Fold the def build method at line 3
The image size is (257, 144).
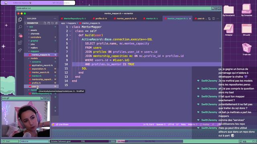click(70, 35)
